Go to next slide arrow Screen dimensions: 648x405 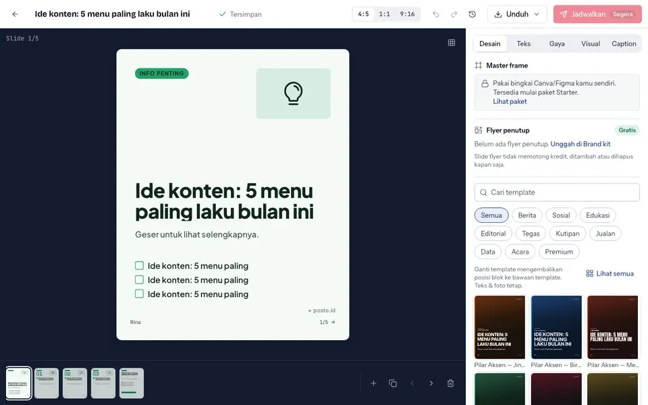(431, 383)
